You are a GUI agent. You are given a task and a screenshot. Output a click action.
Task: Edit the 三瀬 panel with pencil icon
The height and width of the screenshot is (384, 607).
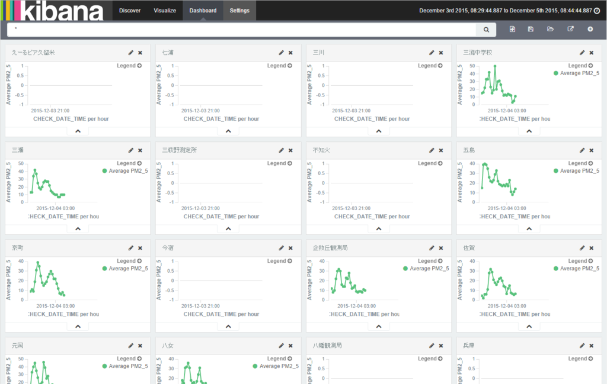(131, 150)
